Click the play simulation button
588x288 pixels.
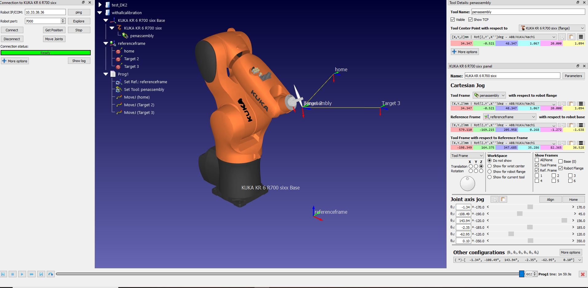pyautogui.click(x=22, y=274)
